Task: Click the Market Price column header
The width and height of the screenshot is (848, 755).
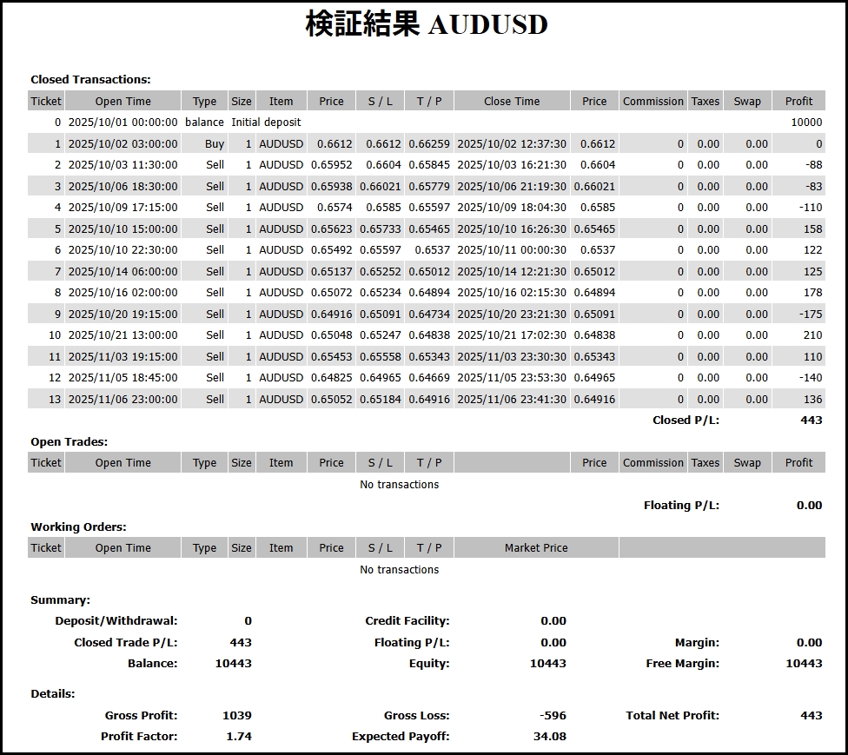Action: click(x=536, y=547)
